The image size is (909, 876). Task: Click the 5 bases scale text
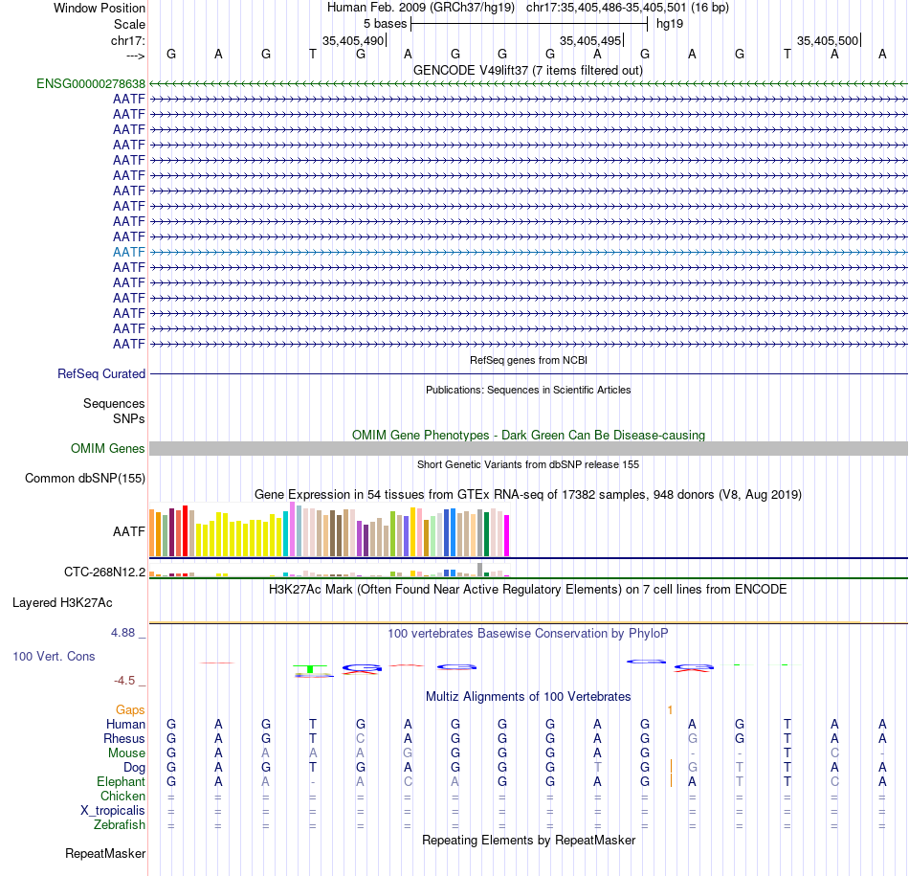coord(385,24)
